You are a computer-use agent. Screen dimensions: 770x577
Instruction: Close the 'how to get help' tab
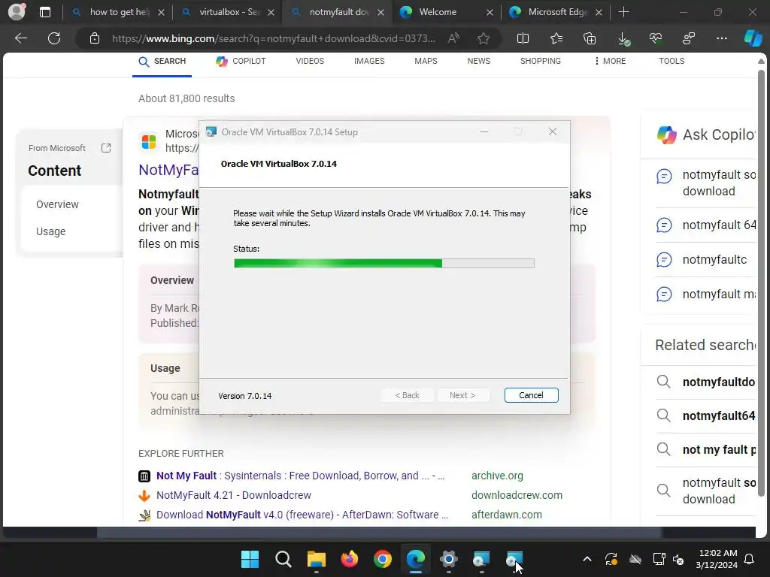(x=161, y=12)
